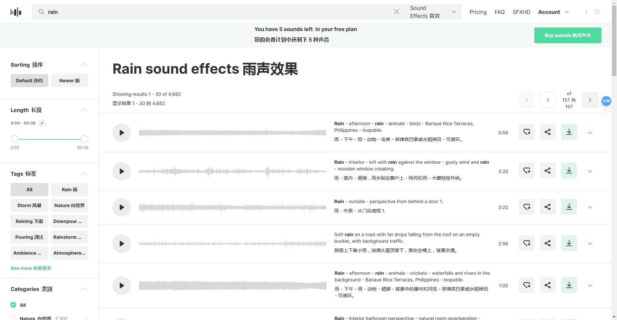Click the Buy sounds button
This screenshot has height=320, width=617.
(568, 35)
